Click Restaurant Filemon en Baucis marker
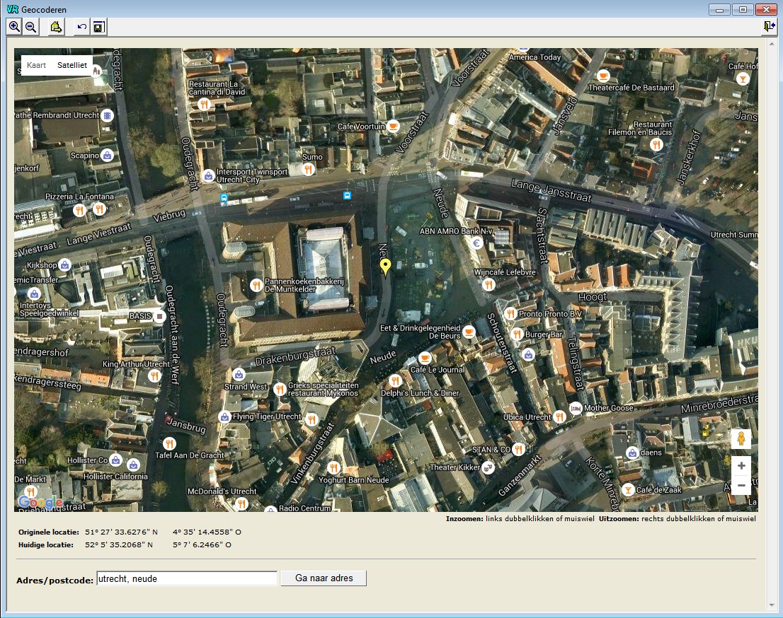The image size is (783, 618). (656, 145)
